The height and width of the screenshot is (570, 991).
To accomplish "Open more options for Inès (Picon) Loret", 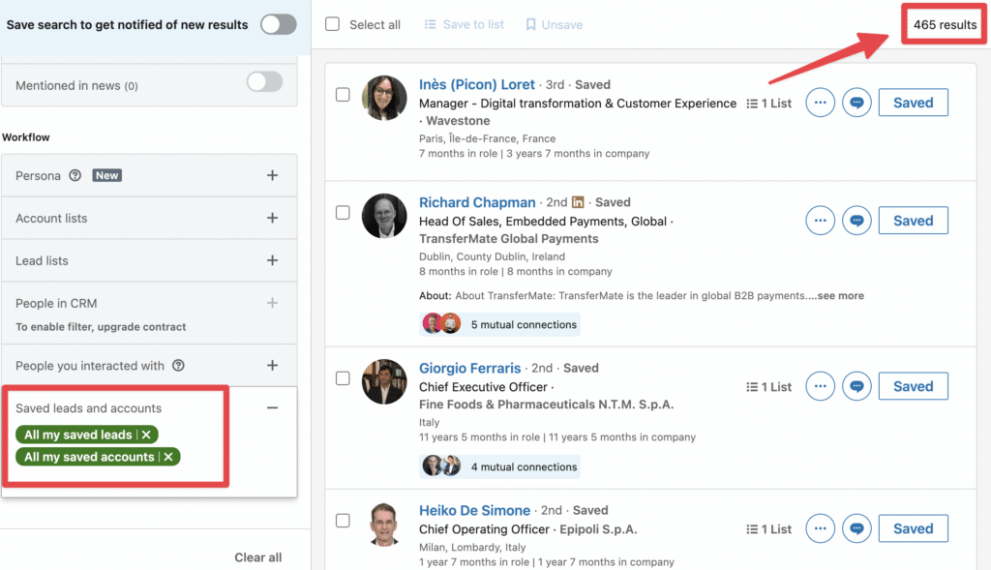I will click(x=821, y=103).
